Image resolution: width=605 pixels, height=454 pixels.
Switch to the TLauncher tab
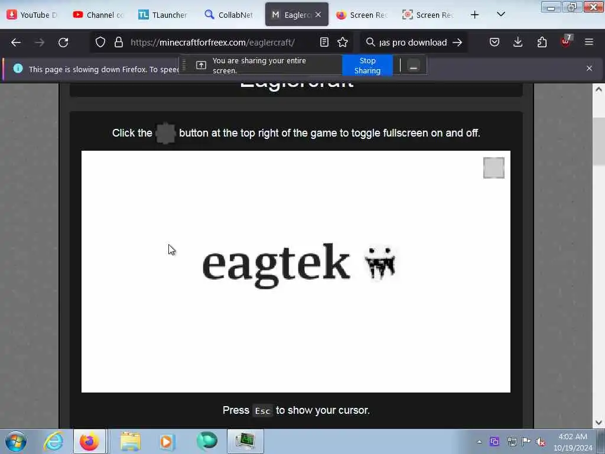click(x=164, y=15)
